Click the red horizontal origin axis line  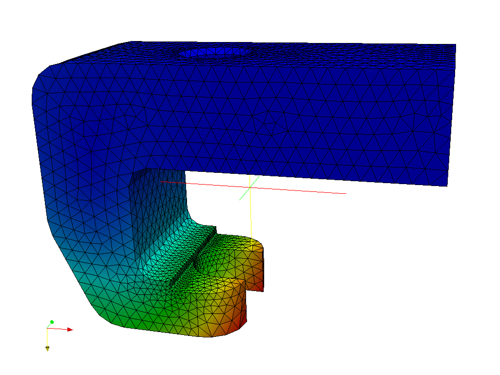303,189
